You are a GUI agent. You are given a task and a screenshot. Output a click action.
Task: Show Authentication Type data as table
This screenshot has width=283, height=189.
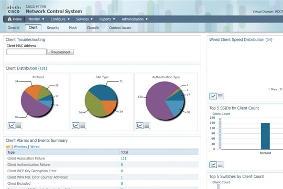click(x=147, y=125)
